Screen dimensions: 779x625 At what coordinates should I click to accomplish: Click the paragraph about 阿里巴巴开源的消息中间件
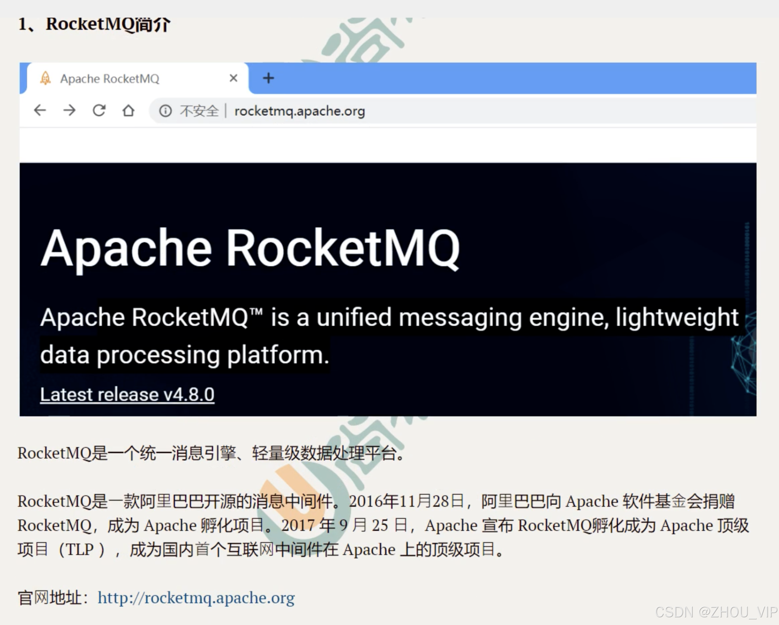click(383, 525)
